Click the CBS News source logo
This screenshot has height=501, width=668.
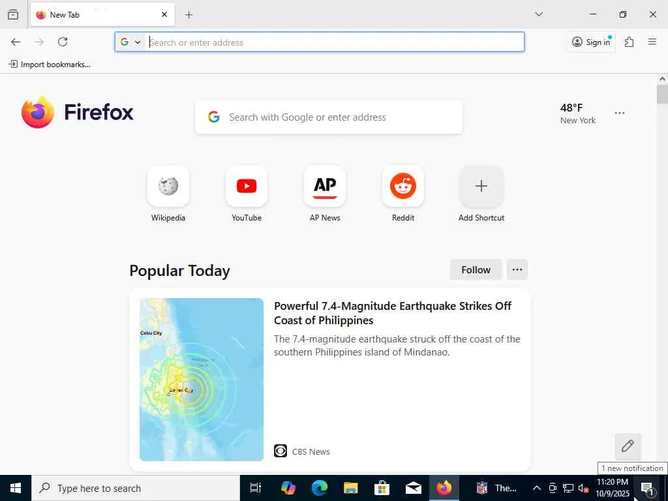point(281,451)
